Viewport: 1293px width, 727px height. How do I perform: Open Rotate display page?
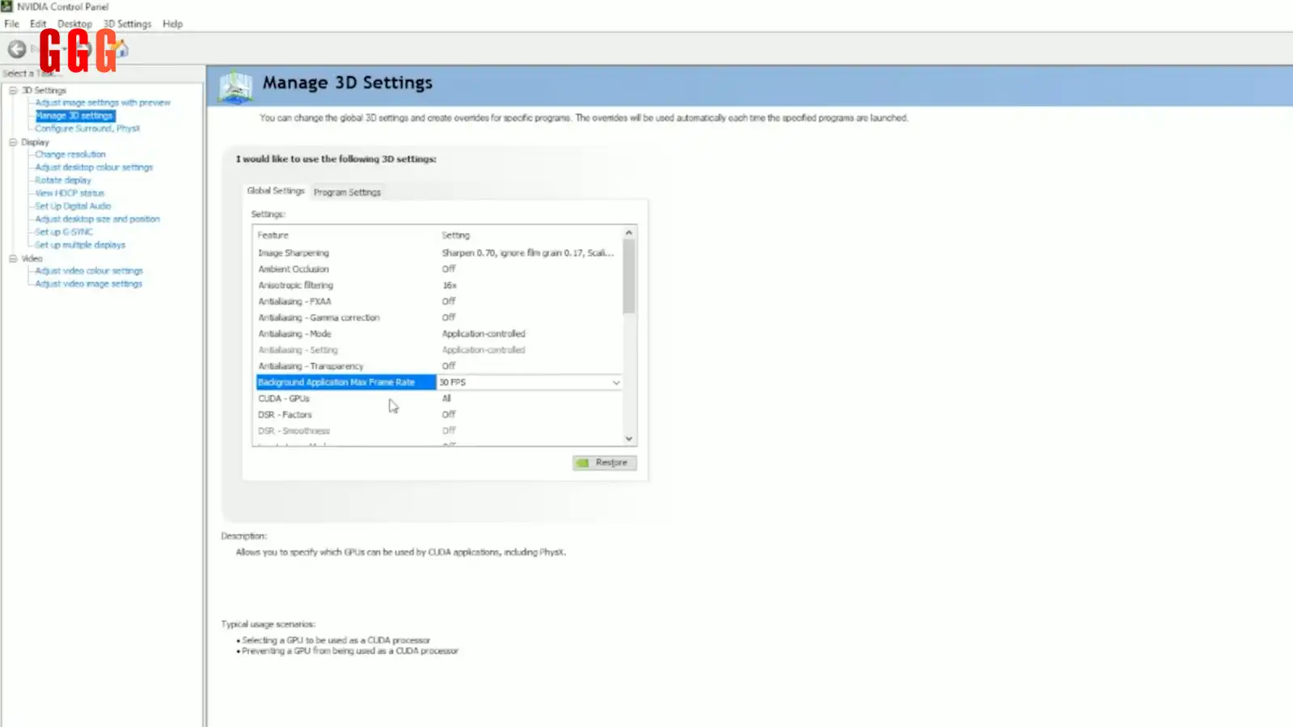[x=63, y=180]
